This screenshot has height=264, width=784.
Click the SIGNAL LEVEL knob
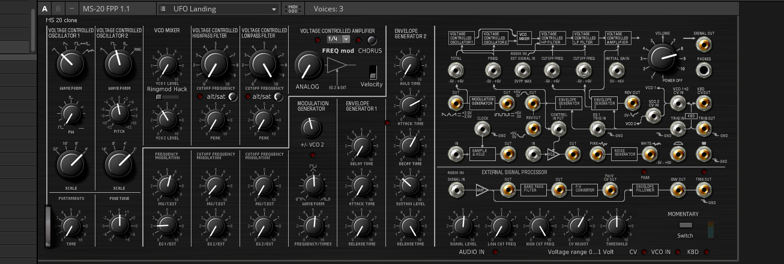click(462, 226)
